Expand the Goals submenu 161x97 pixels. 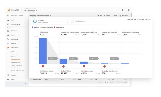coord(9,51)
